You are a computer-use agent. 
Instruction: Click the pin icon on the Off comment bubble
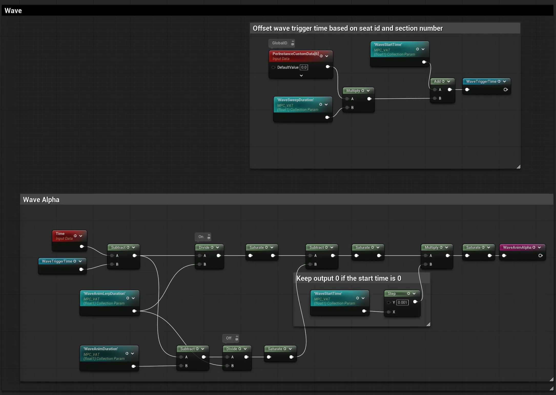pyautogui.click(x=237, y=338)
